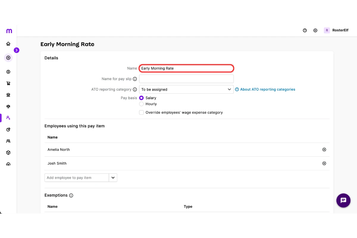
Task: Click Add employee to pay item field
Action: [x=77, y=178]
